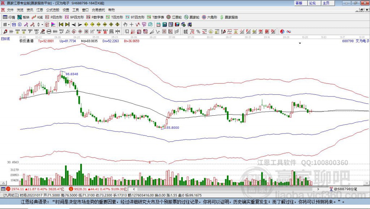Open the 江恩 menu
The width and height of the screenshot is (370, 209).
(x=40, y=10)
